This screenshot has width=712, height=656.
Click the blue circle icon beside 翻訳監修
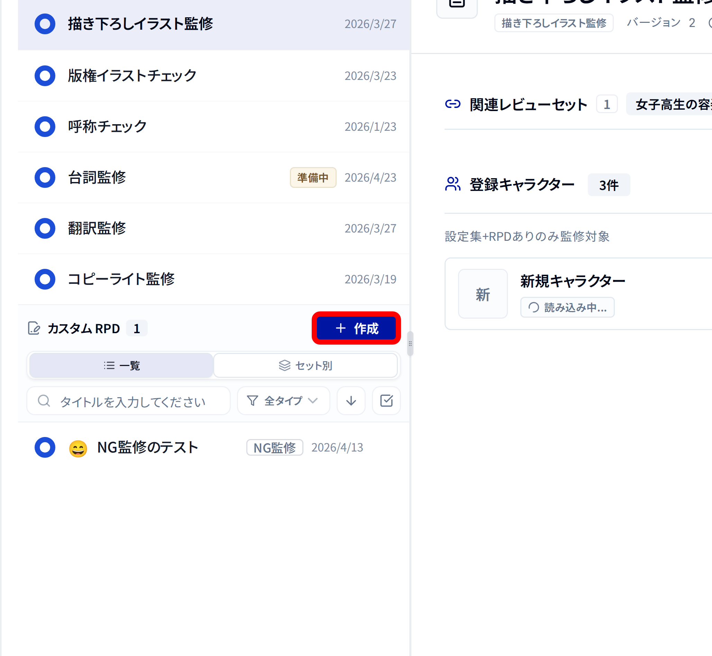(x=45, y=228)
